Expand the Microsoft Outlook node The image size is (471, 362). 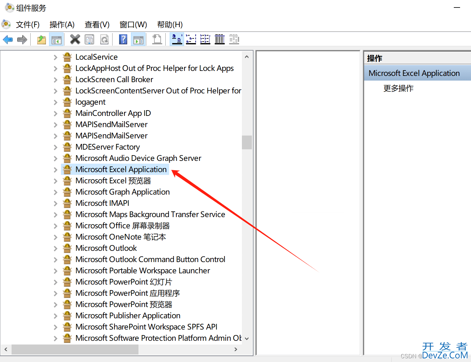click(x=55, y=248)
